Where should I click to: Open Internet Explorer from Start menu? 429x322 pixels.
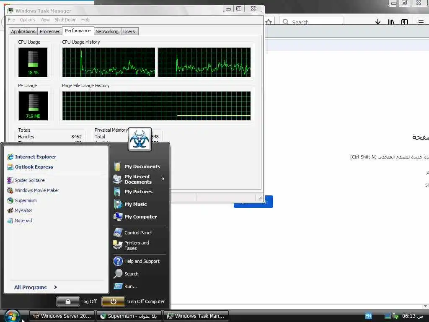[32, 157]
